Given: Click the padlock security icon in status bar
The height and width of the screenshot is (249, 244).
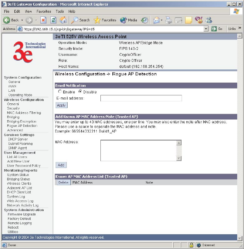Looking at the screenshot, I should (191, 245).
